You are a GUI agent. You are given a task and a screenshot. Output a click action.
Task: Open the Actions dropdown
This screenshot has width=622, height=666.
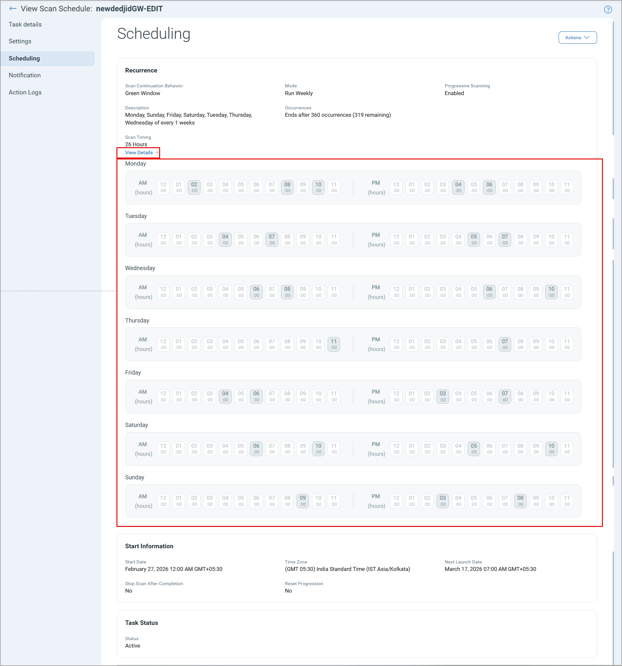577,38
